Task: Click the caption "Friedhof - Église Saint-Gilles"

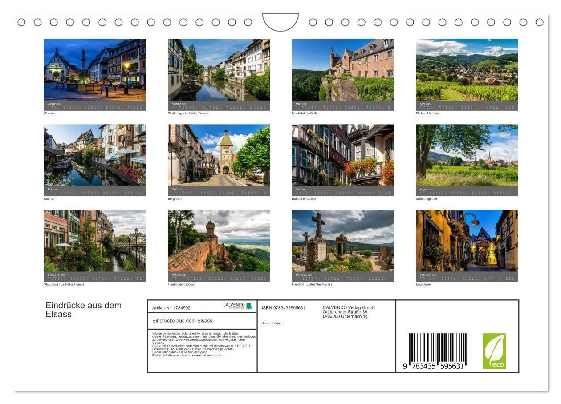Action: 312,284
